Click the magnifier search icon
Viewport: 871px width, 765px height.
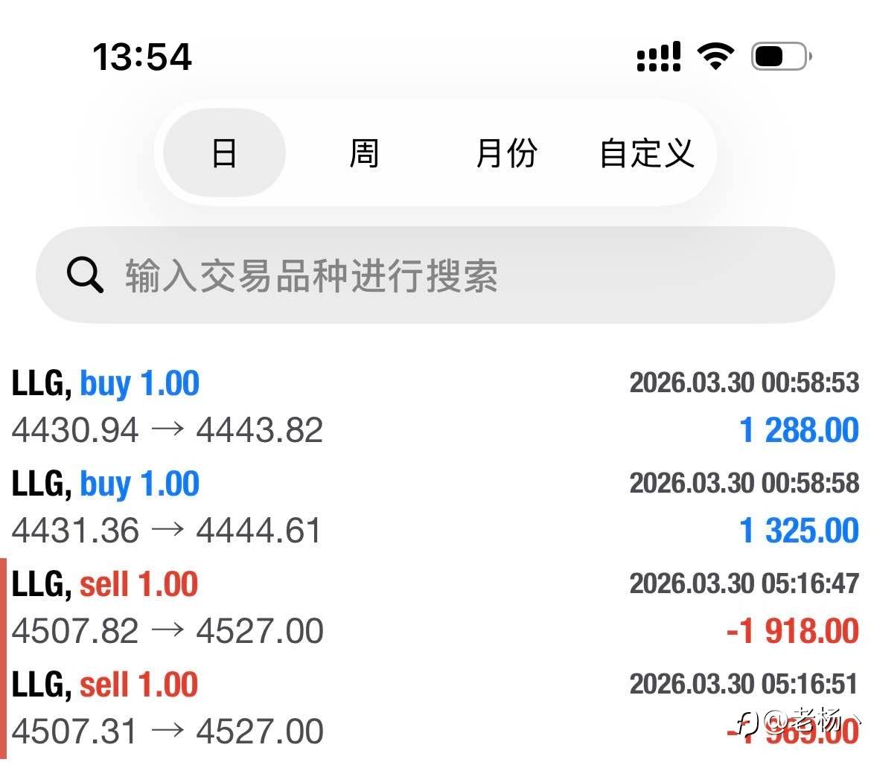pos(85,275)
